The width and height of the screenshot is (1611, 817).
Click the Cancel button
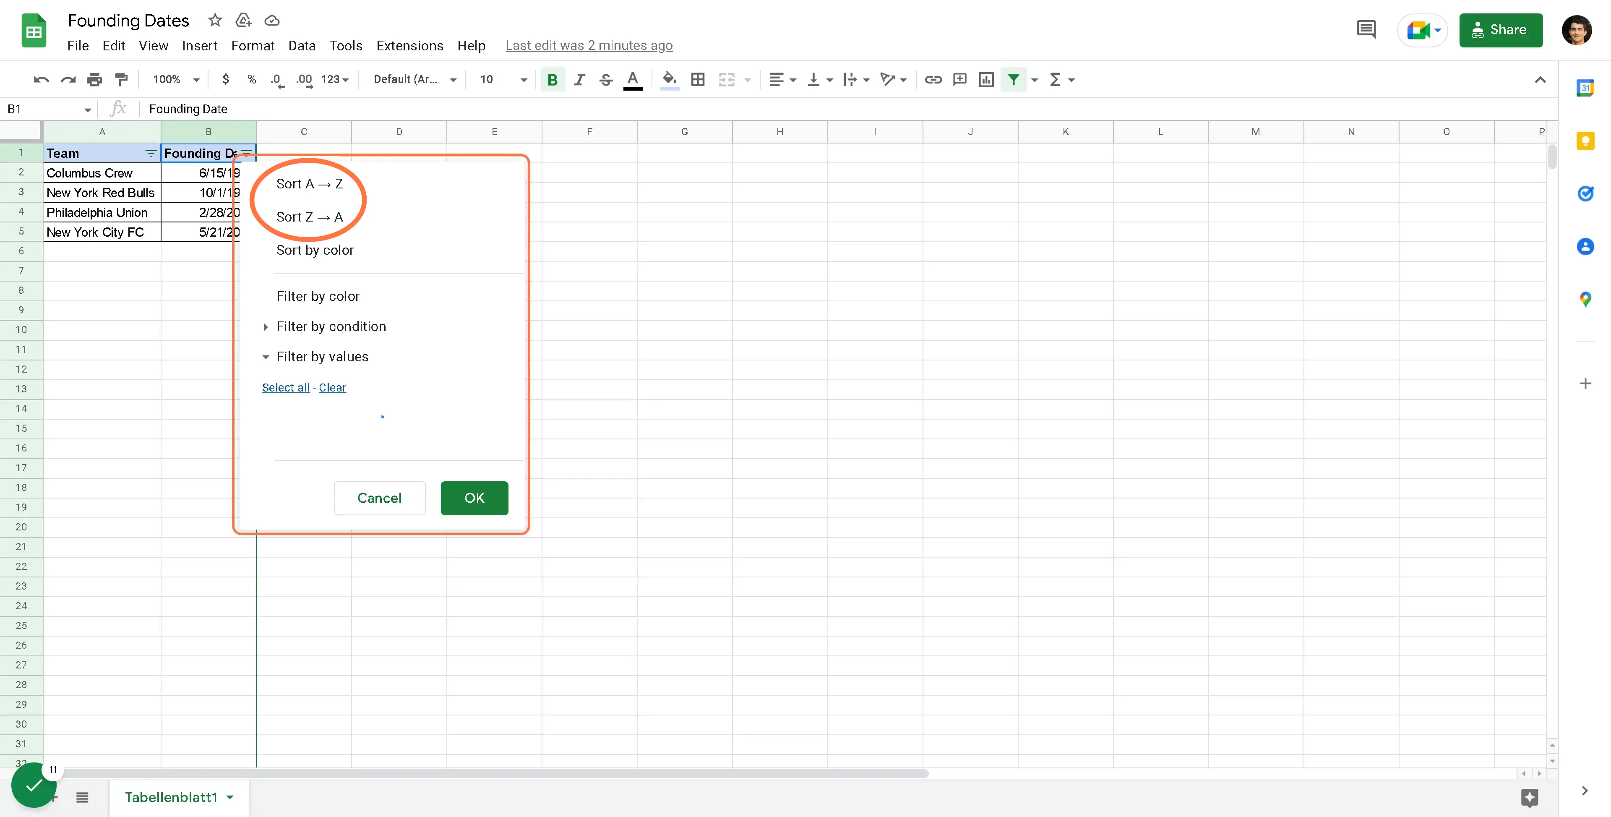pyautogui.click(x=379, y=498)
